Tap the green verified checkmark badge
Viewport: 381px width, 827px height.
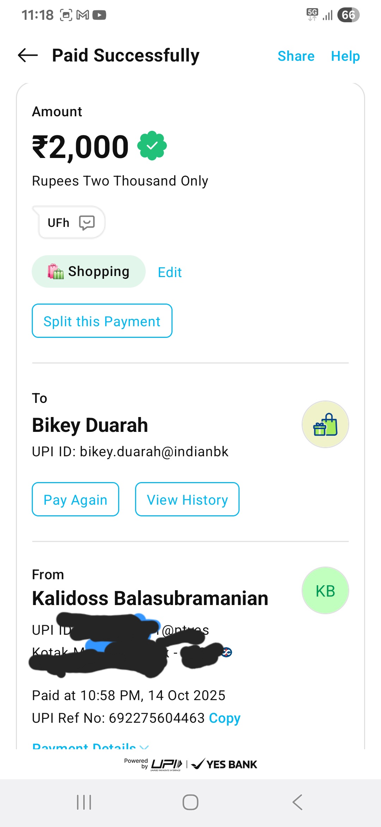click(152, 146)
